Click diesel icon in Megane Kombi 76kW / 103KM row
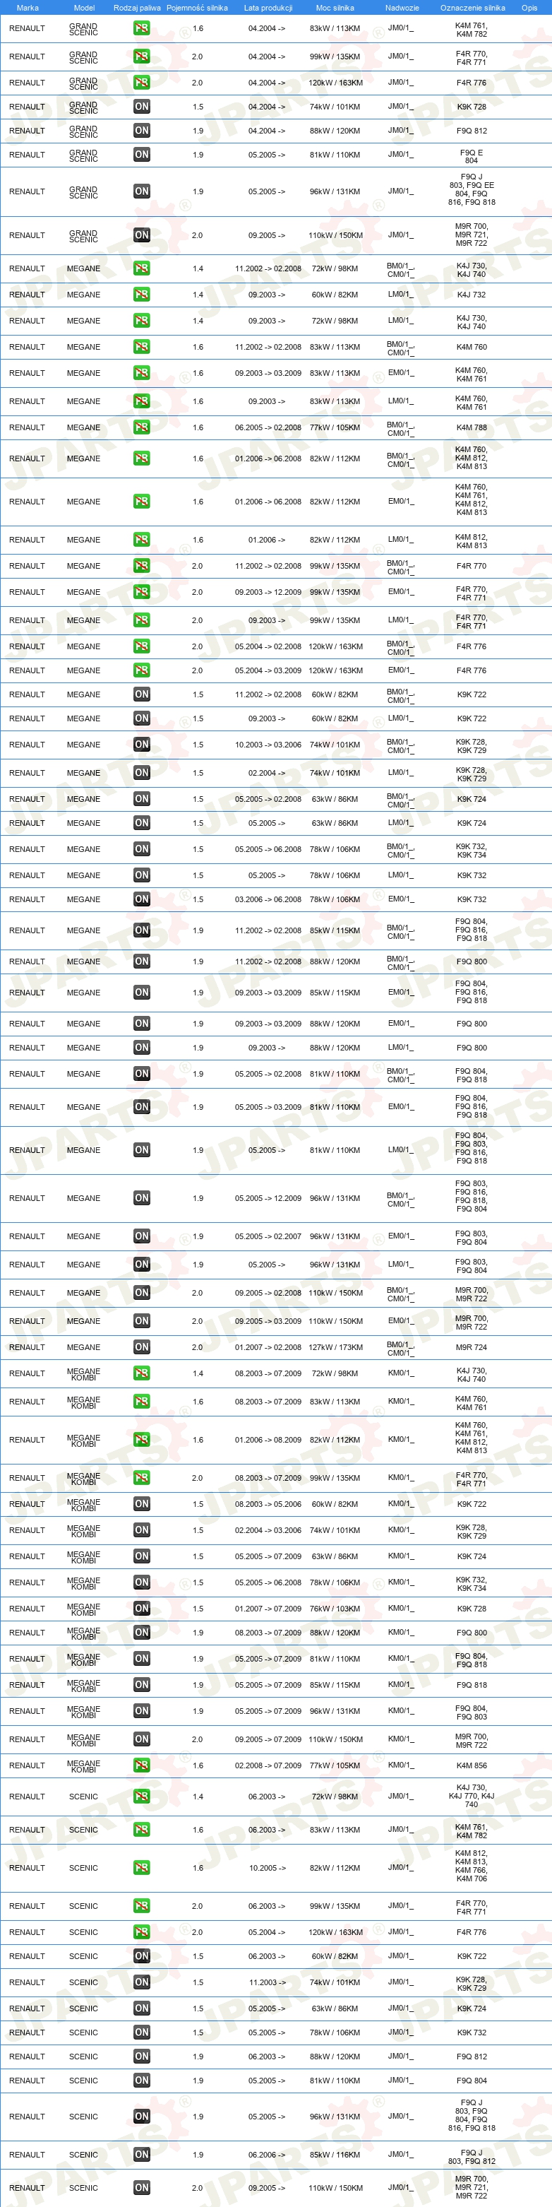 [141, 1608]
